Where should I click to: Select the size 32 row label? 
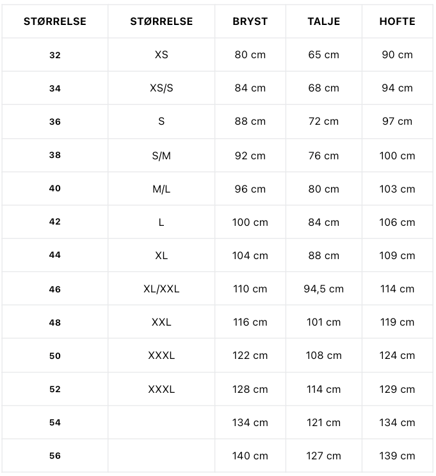55,55
